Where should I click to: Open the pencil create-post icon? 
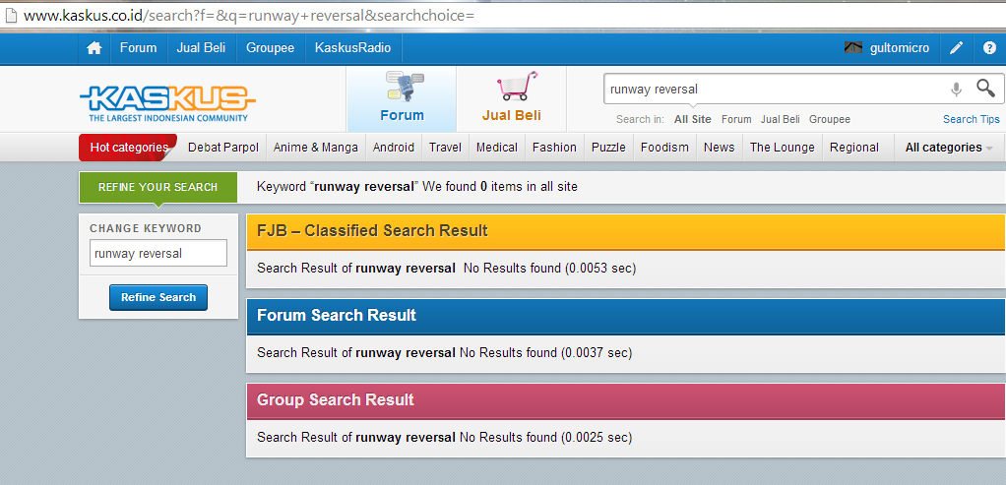956,48
